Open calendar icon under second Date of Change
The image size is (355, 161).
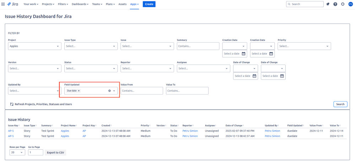282,76
